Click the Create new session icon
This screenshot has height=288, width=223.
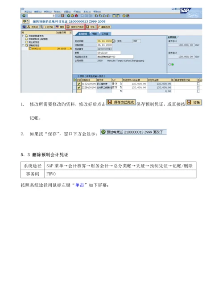pyautogui.click(x=114, y=16)
